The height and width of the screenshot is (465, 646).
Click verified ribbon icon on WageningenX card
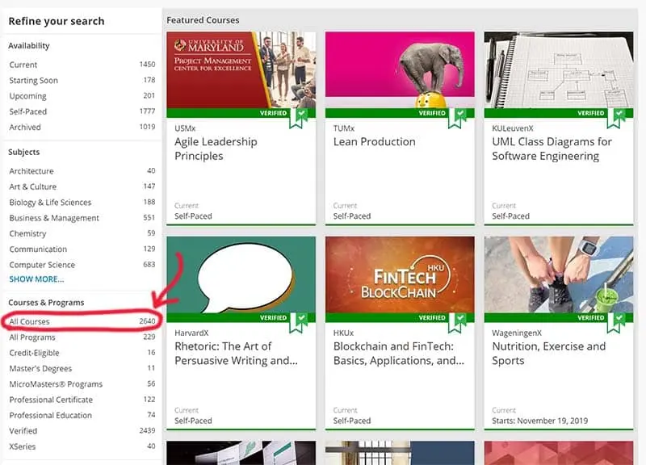pyautogui.click(x=616, y=323)
